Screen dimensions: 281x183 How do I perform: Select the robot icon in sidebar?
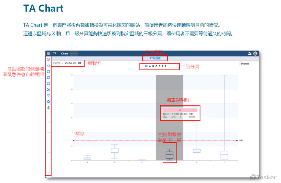click(48, 65)
